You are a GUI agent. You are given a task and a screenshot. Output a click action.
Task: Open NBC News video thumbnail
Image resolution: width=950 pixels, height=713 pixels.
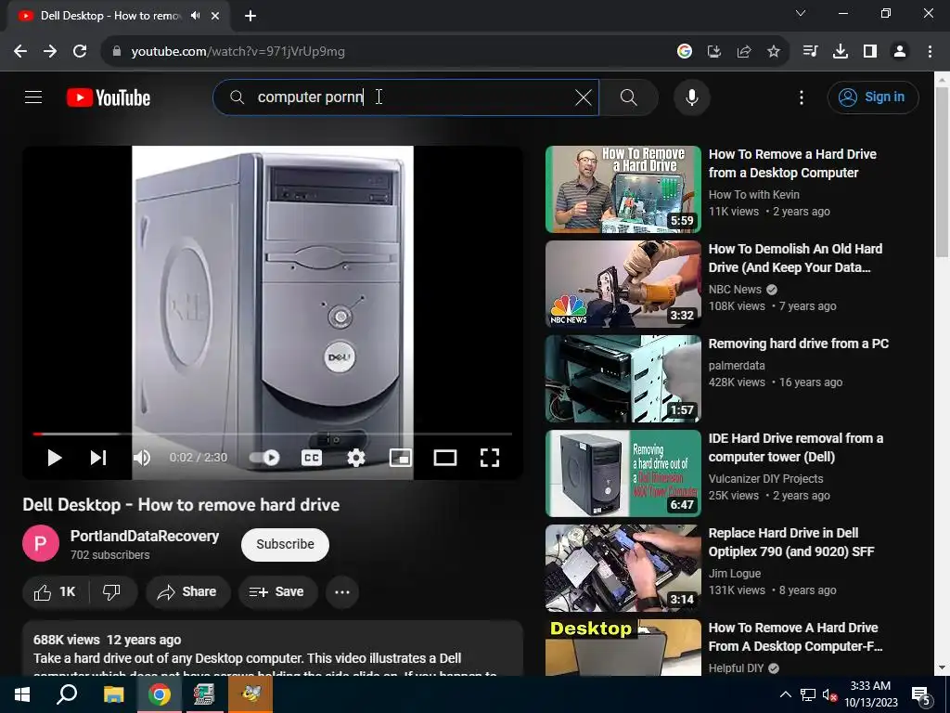(623, 284)
